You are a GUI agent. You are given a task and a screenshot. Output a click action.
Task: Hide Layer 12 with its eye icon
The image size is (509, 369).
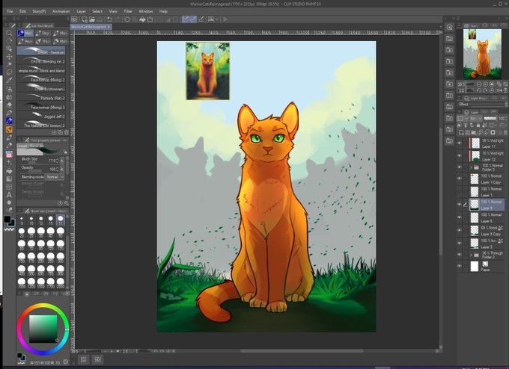coord(459,156)
